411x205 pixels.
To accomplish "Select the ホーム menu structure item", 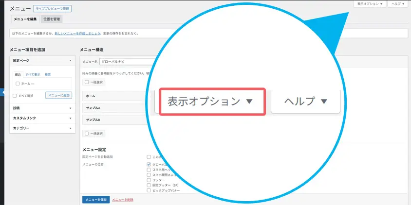I will click(115, 96).
